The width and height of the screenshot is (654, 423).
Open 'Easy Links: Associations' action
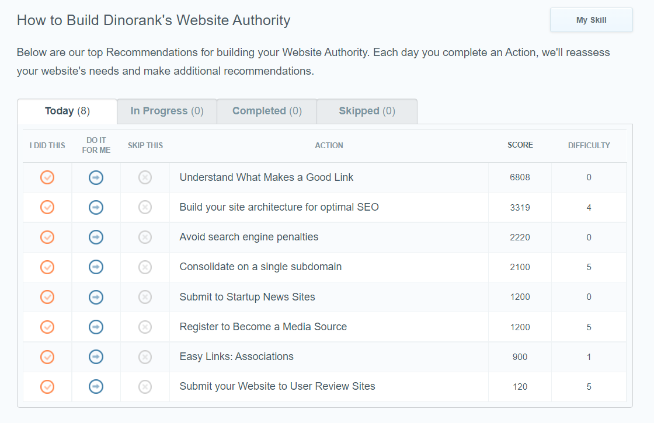(236, 356)
